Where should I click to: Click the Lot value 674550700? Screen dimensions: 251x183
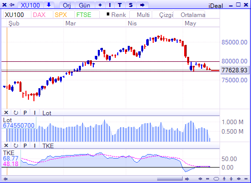[18, 126]
